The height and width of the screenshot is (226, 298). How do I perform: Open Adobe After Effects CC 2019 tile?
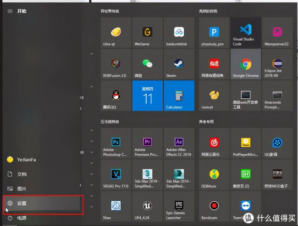click(179, 143)
